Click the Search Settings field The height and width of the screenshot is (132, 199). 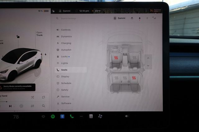point(68,19)
